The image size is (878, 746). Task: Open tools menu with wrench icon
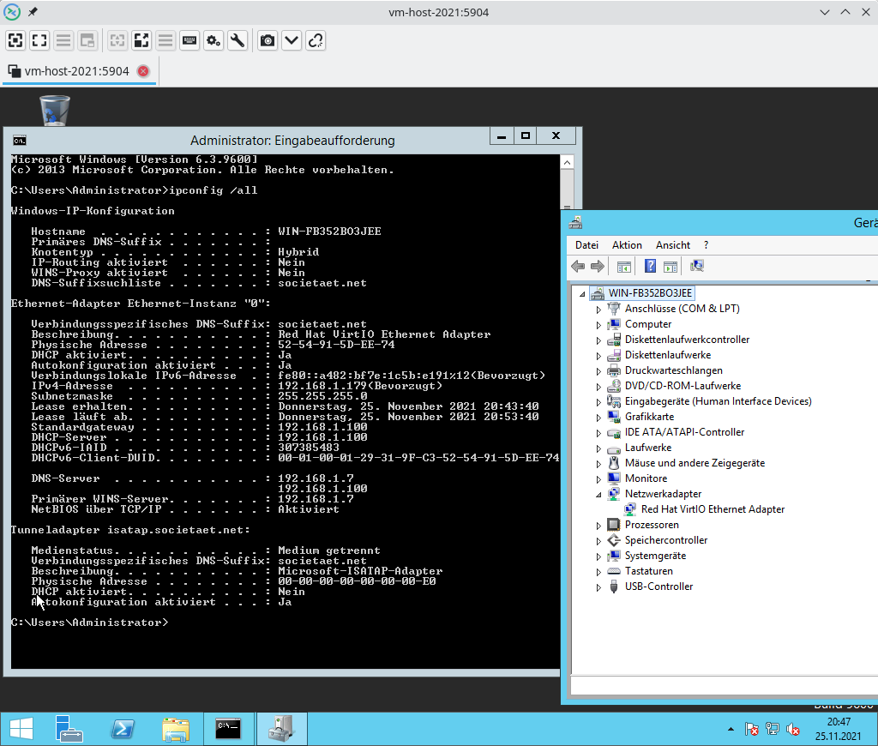coord(238,40)
